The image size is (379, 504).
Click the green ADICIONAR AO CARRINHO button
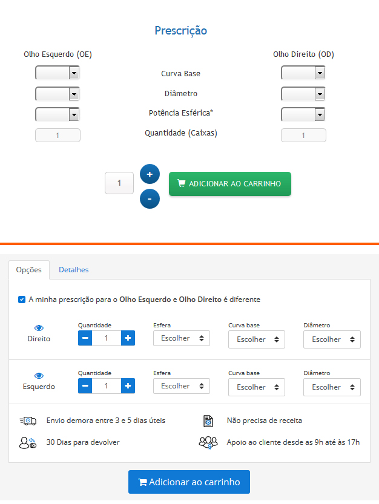[x=229, y=184]
